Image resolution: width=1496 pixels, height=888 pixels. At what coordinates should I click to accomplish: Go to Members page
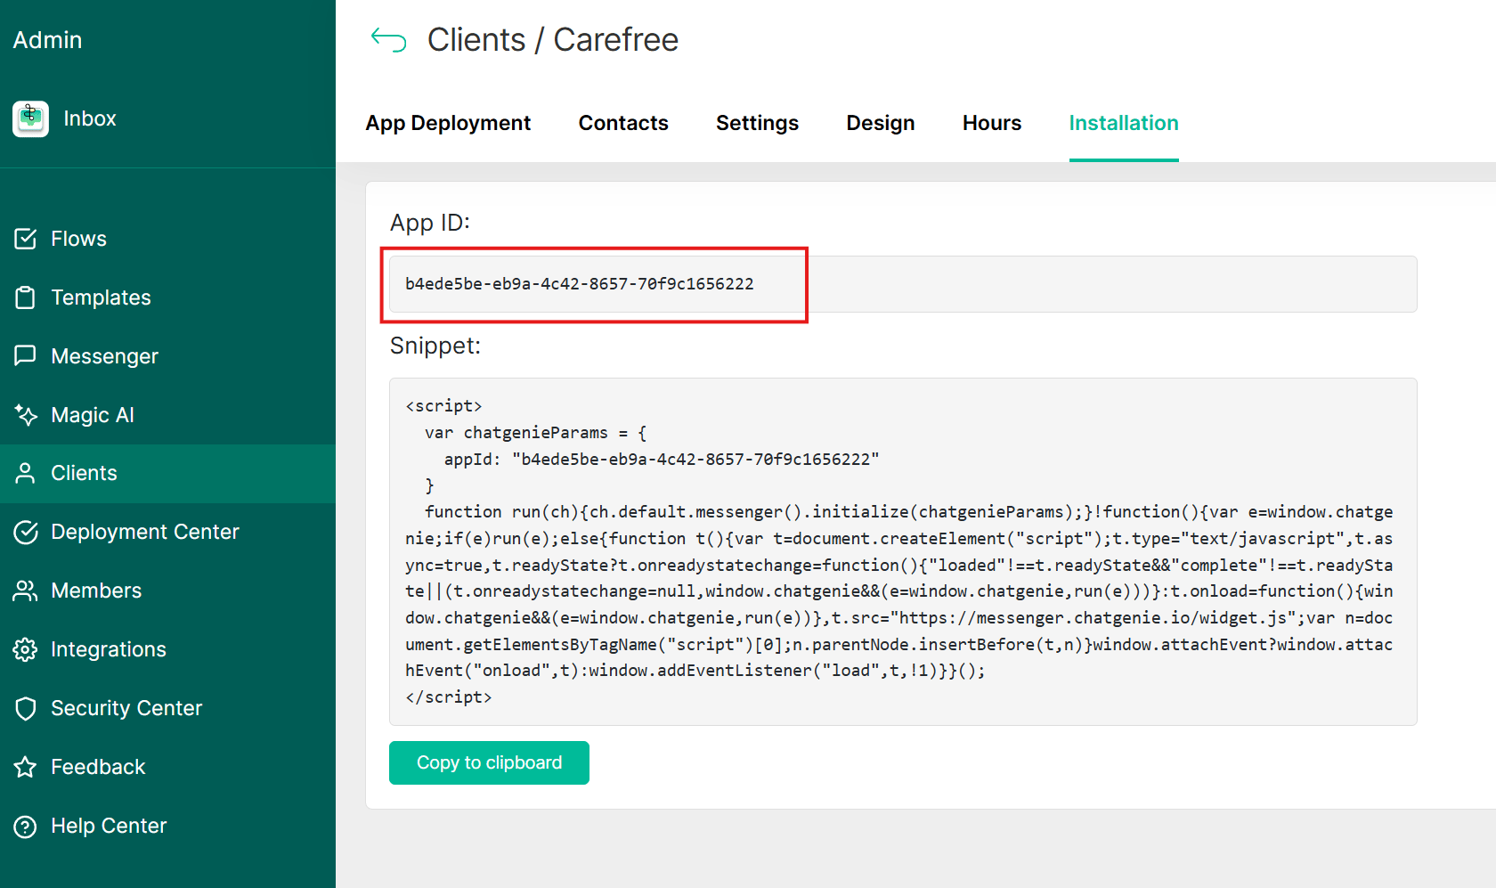click(x=167, y=591)
